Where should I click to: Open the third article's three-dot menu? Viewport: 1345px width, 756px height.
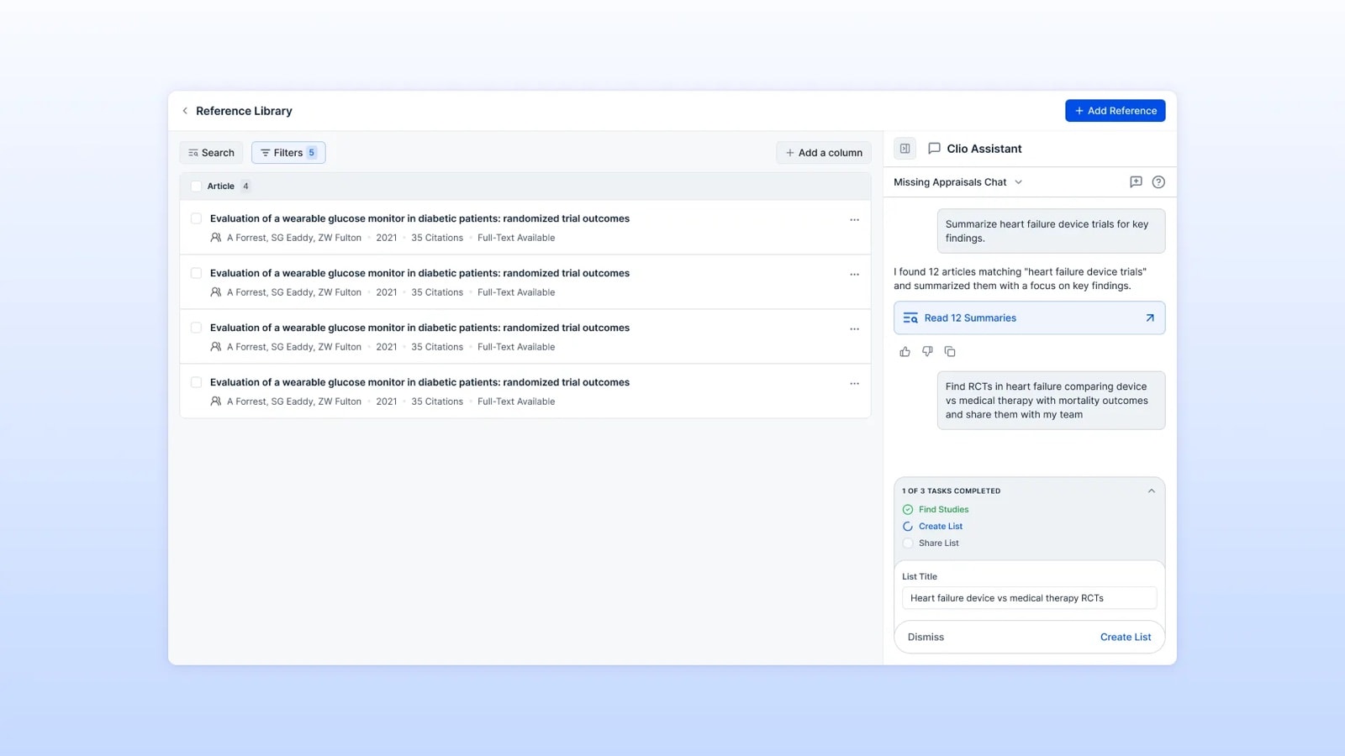click(854, 329)
